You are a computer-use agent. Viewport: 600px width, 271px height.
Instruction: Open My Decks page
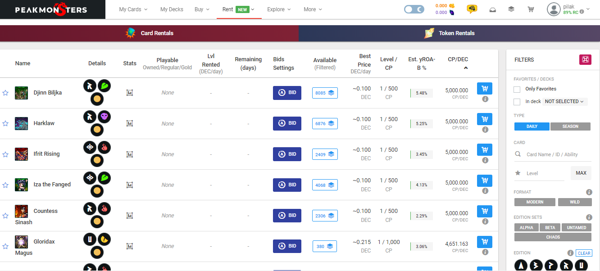point(172,9)
